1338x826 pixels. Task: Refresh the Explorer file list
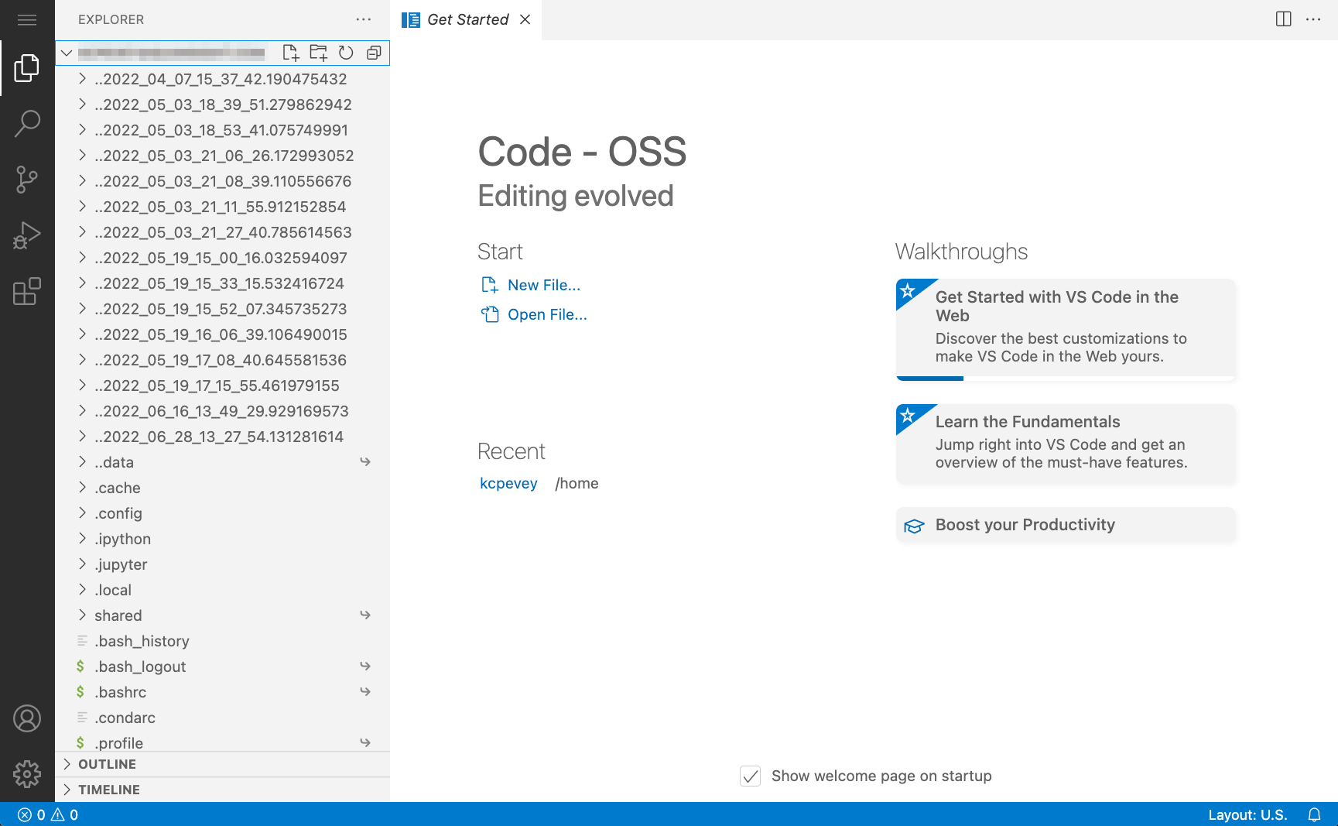click(346, 53)
